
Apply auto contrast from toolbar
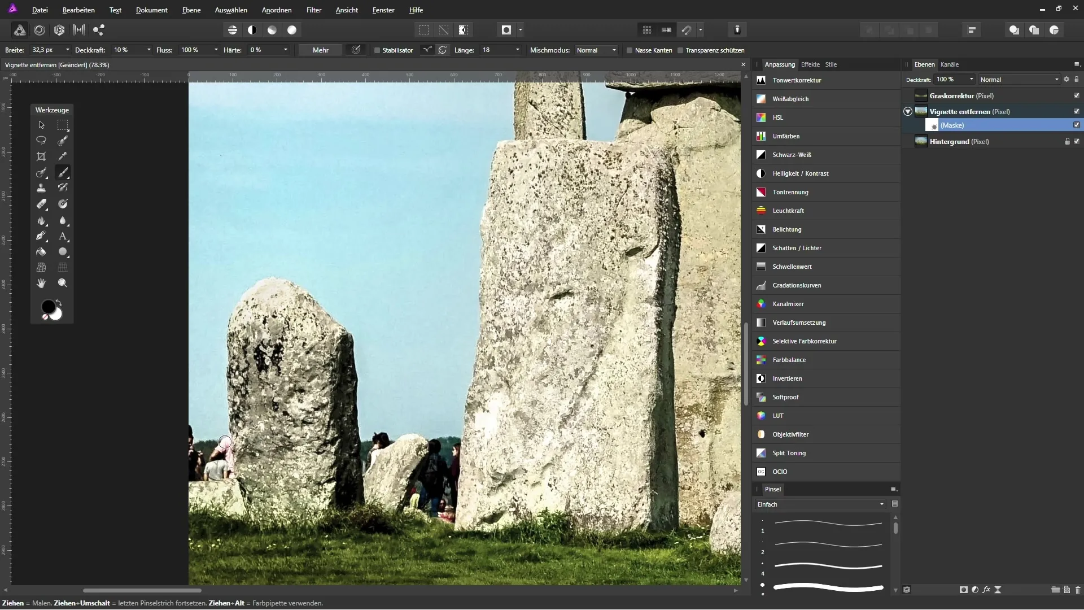252,30
